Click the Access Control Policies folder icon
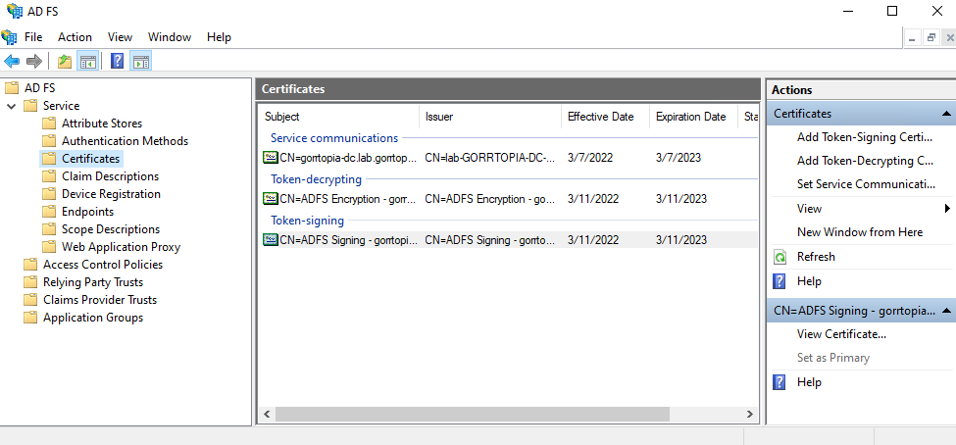The image size is (956, 445). click(x=30, y=265)
